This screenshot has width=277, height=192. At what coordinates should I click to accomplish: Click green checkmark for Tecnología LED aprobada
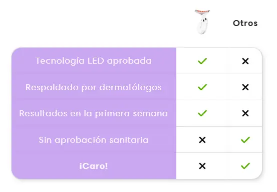(x=202, y=61)
